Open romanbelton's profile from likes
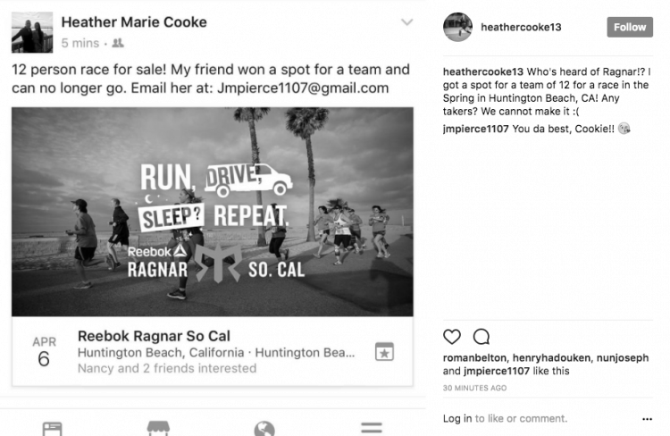This screenshot has height=436, width=670. [475, 357]
